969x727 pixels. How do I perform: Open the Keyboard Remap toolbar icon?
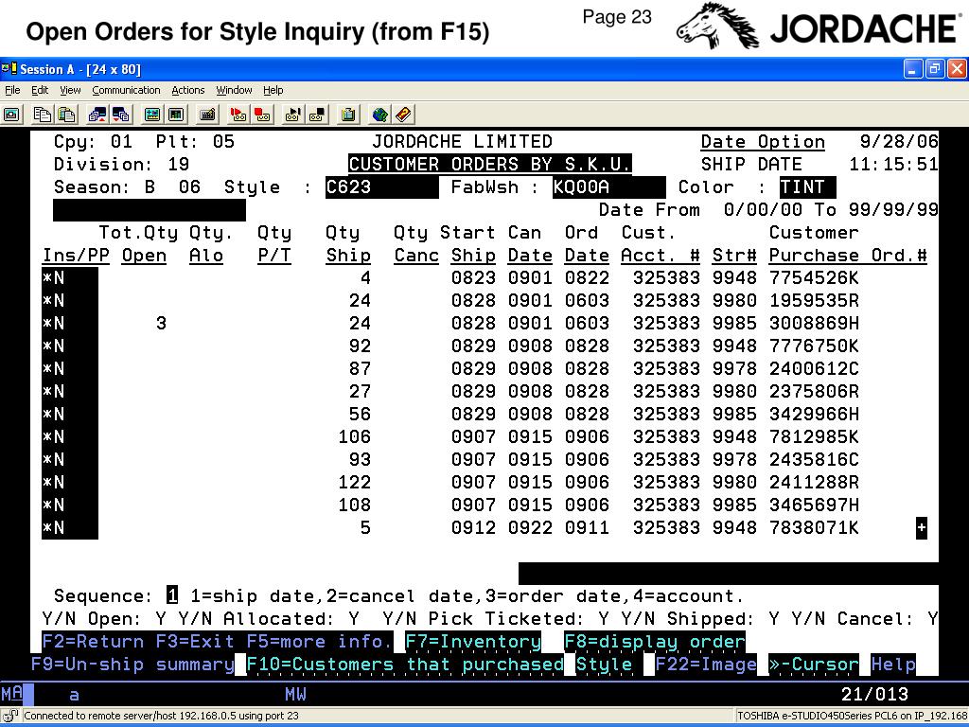click(207, 115)
